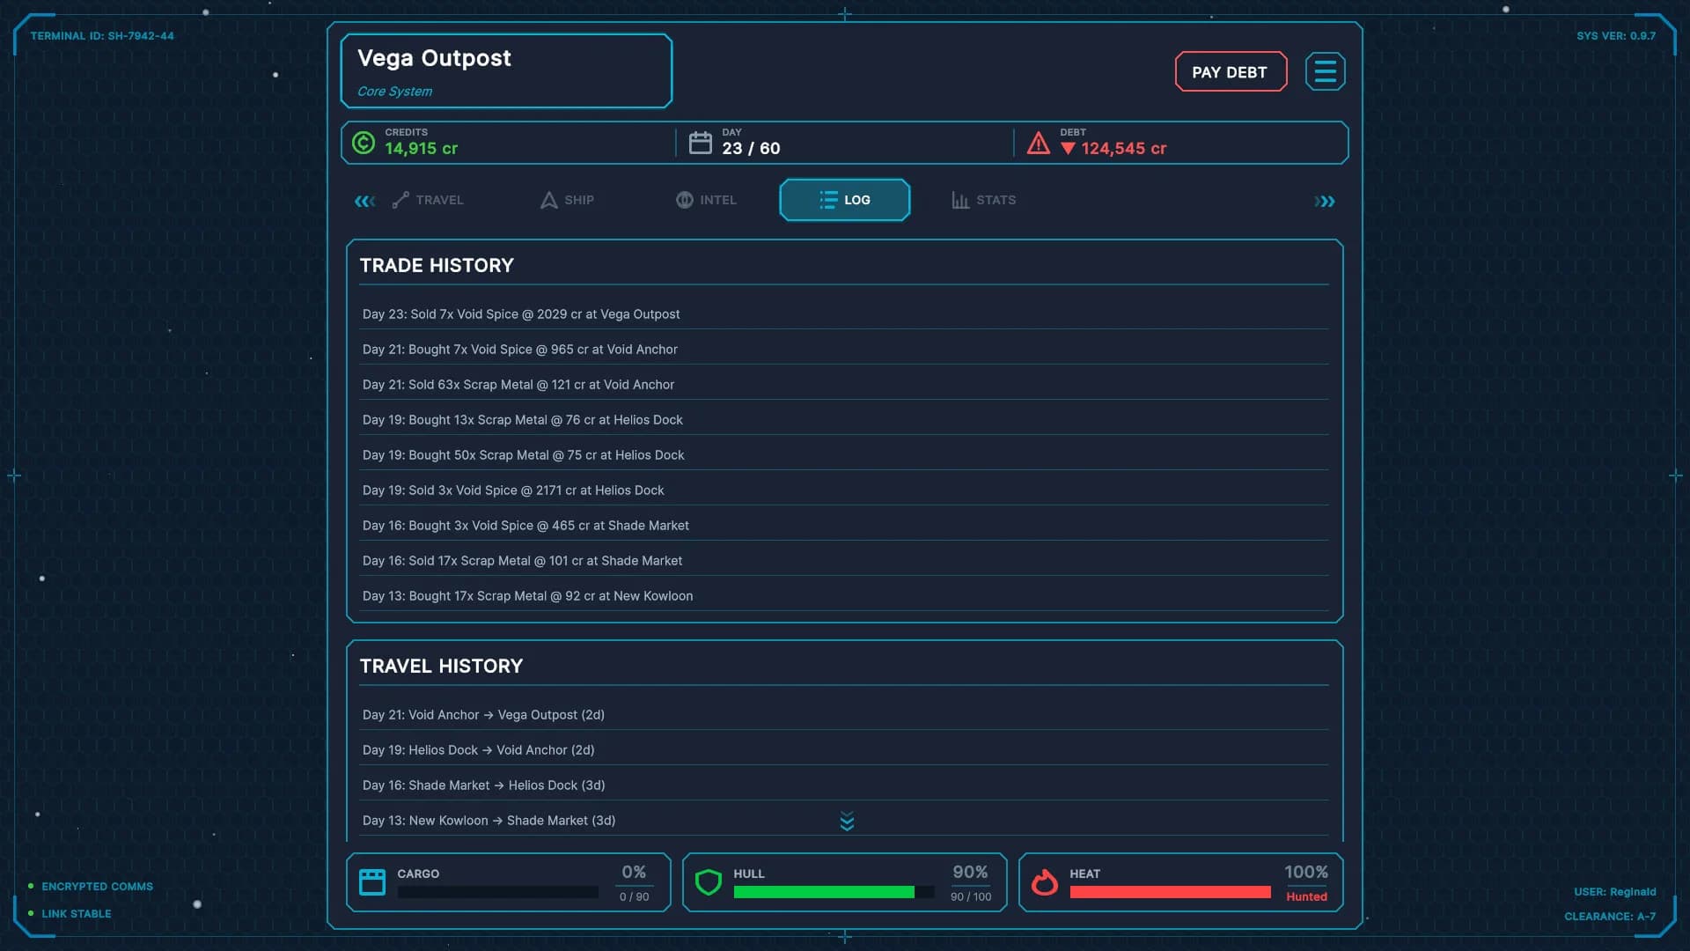Image resolution: width=1690 pixels, height=951 pixels.
Task: Click the 23 / 60 day counter
Action: pyautogui.click(x=751, y=149)
